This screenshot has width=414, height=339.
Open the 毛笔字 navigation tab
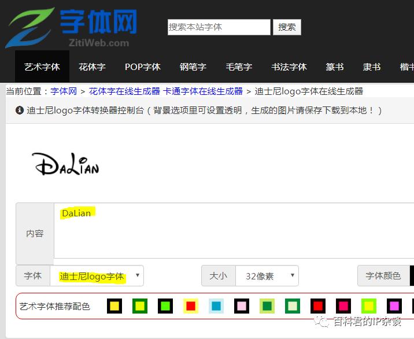(239, 67)
